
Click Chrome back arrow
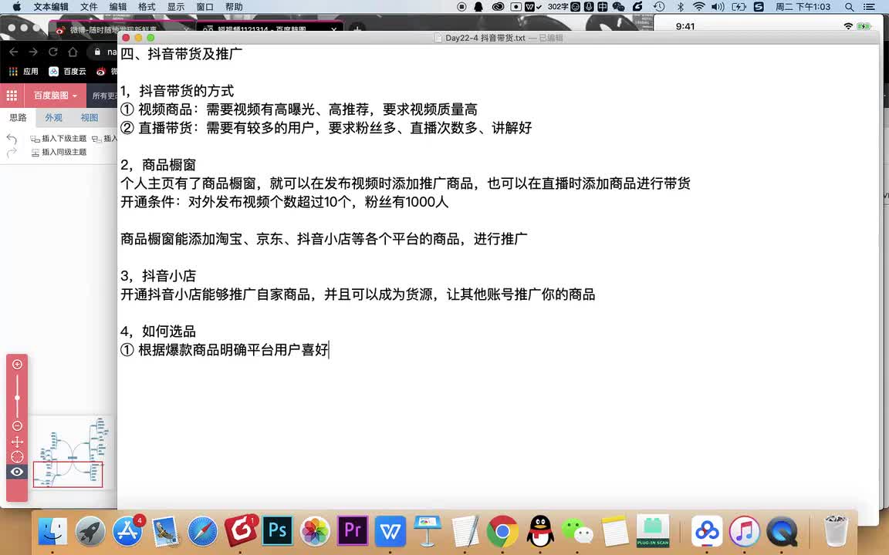[14, 52]
